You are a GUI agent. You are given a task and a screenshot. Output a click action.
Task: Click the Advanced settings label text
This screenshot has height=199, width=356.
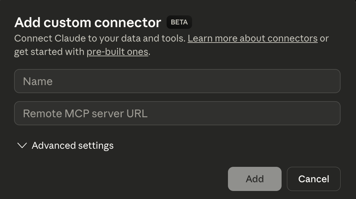click(x=72, y=145)
